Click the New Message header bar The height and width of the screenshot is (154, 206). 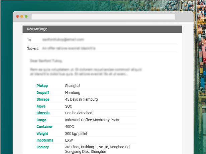coord(102,29)
